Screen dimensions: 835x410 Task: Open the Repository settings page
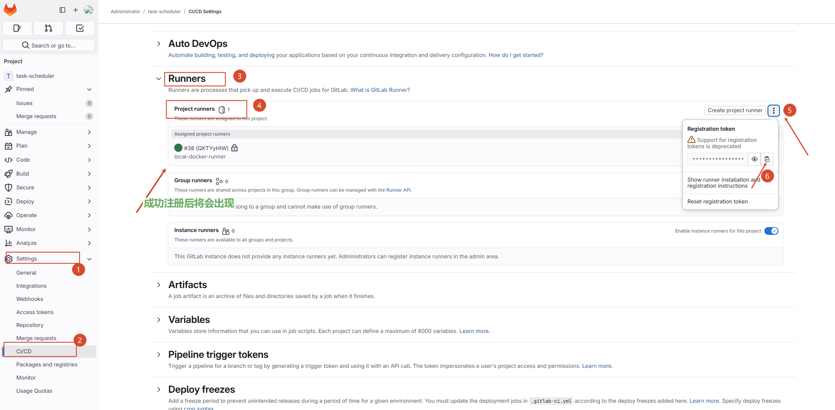(30, 325)
